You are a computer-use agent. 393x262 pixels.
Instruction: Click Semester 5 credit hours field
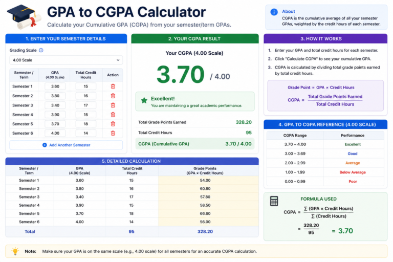[x=86, y=124]
